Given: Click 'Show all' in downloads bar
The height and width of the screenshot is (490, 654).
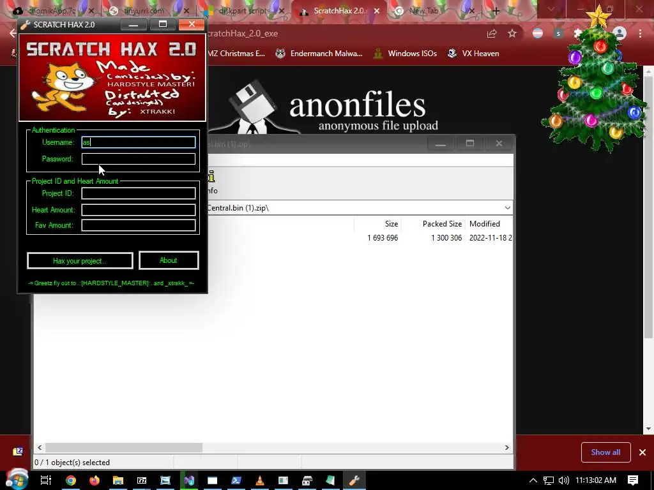Looking at the screenshot, I should tap(605, 452).
